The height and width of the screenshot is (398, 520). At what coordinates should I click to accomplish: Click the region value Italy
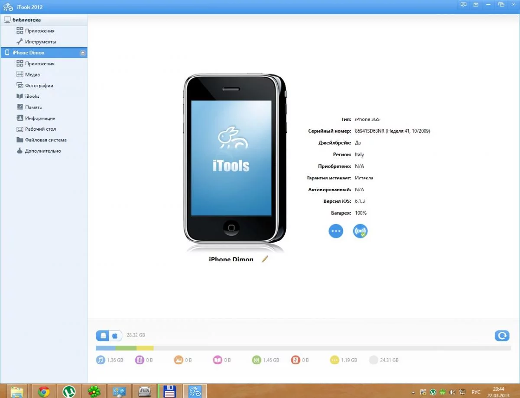coord(359,154)
